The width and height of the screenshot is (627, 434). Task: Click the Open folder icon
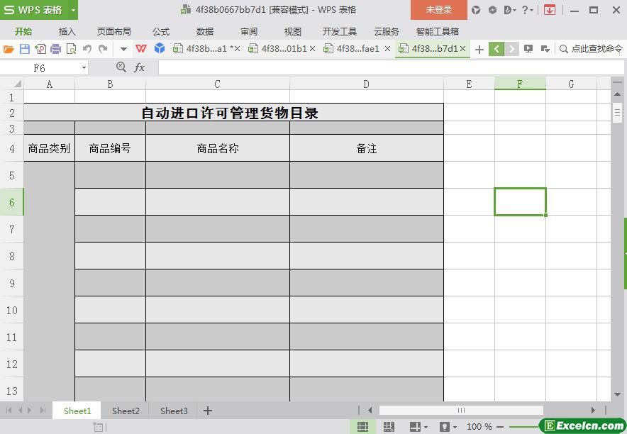click(x=9, y=49)
